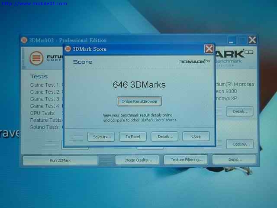
Task: Click the Futuremark logo icon in main window
Action: pyautogui.click(x=36, y=58)
